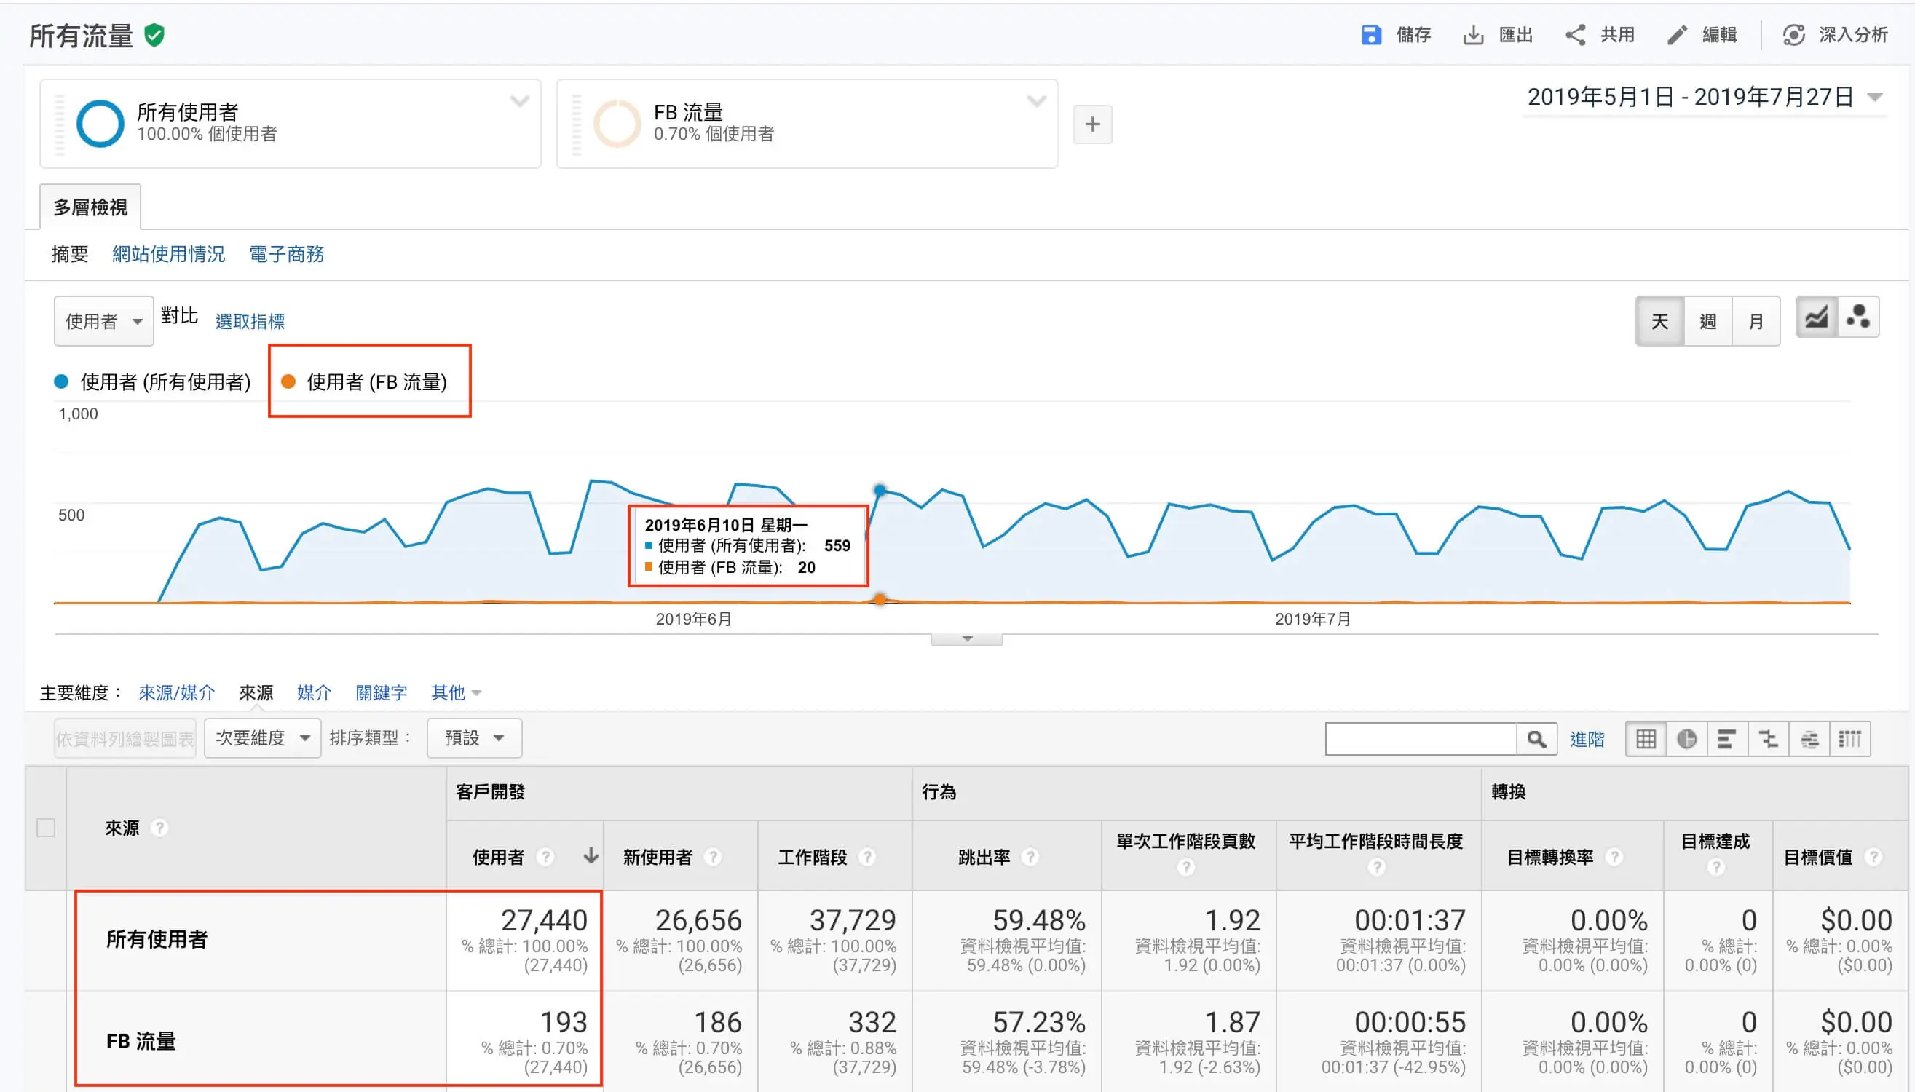Expand the 所有使用者 segment chevron
Image resolution: width=1915 pixels, height=1092 pixels.
click(x=520, y=100)
